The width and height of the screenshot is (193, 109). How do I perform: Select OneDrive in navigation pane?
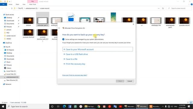click(x=8, y=43)
